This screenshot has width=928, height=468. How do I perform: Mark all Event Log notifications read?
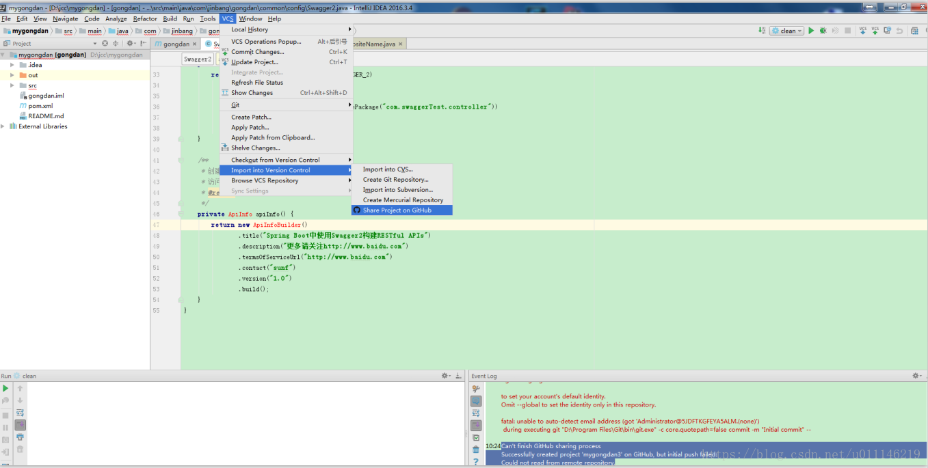[x=476, y=438]
